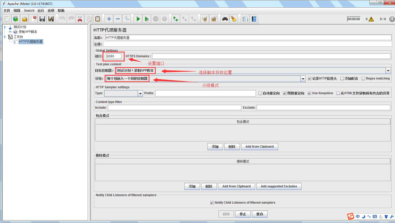Click the Prefix input field
Screen dimensions: 395x223
205,93
